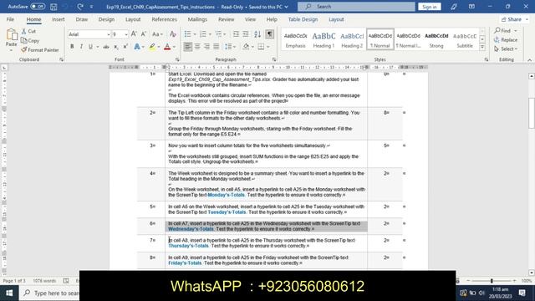Apply strikethrough formatting
The image size is (535, 301).
click(106, 47)
